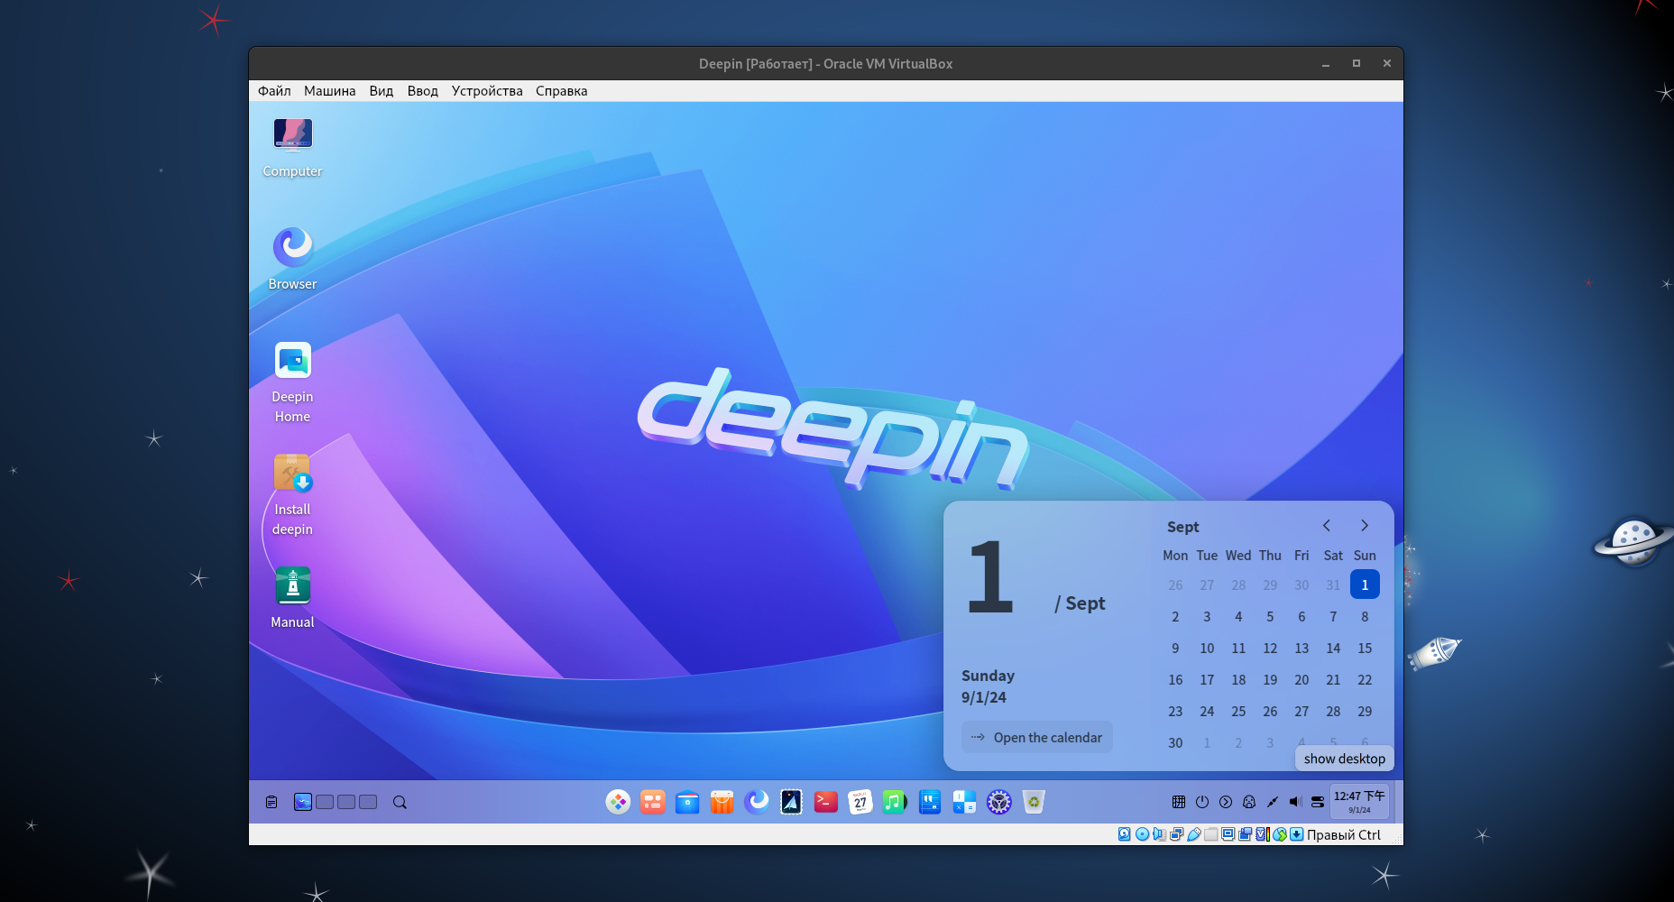Image resolution: width=1674 pixels, height=902 pixels.
Task: Select date 20 in the calendar
Action: tap(1301, 679)
